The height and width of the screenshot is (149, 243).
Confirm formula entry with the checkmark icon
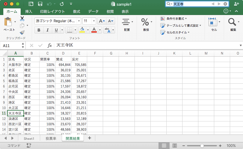tap(40, 46)
